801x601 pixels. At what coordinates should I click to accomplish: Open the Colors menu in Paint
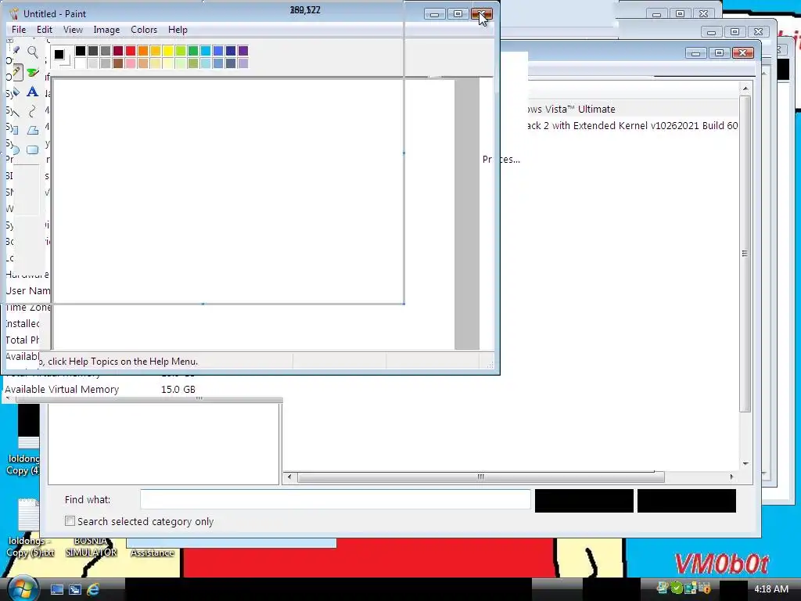(x=144, y=30)
